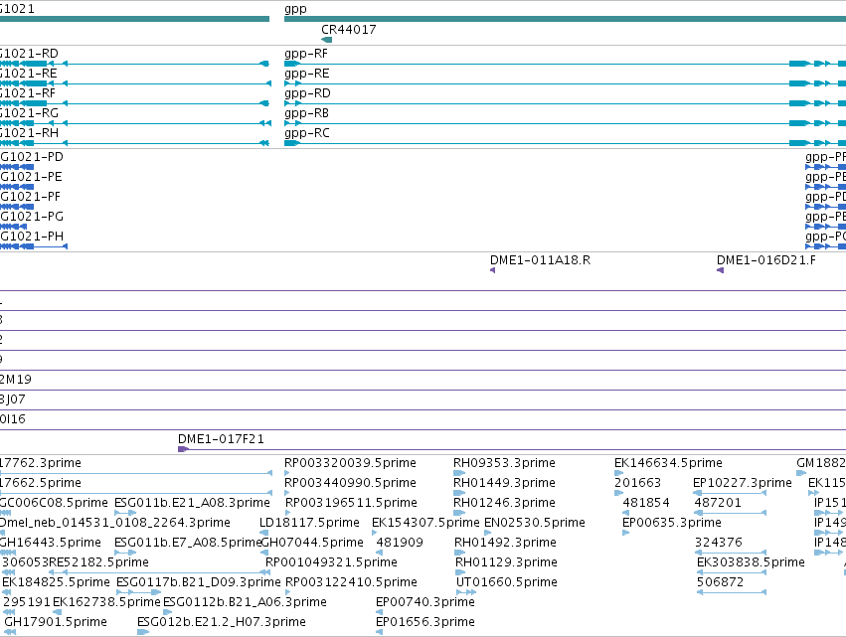
Task: Click the 481909 EST label
Action: coord(400,544)
